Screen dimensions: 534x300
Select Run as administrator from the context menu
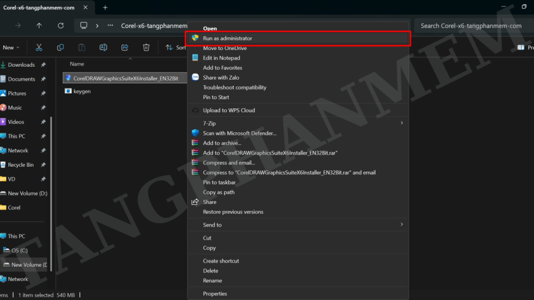227,39
